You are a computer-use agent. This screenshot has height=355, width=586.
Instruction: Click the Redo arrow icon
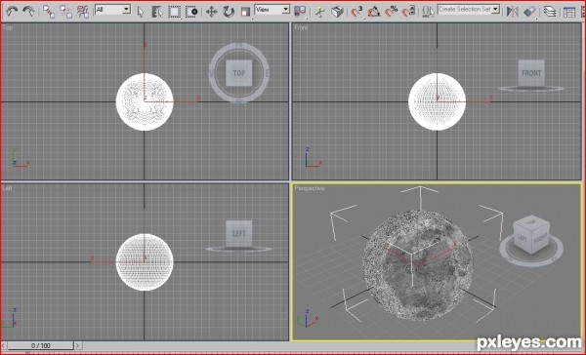[28, 11]
